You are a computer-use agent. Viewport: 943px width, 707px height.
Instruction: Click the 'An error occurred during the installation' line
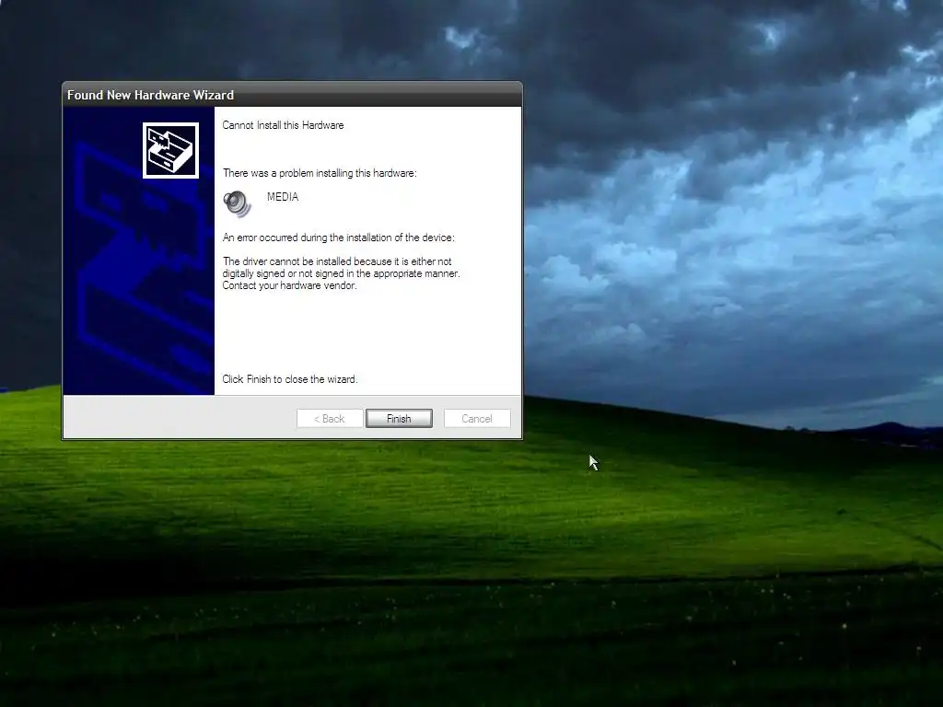point(339,238)
